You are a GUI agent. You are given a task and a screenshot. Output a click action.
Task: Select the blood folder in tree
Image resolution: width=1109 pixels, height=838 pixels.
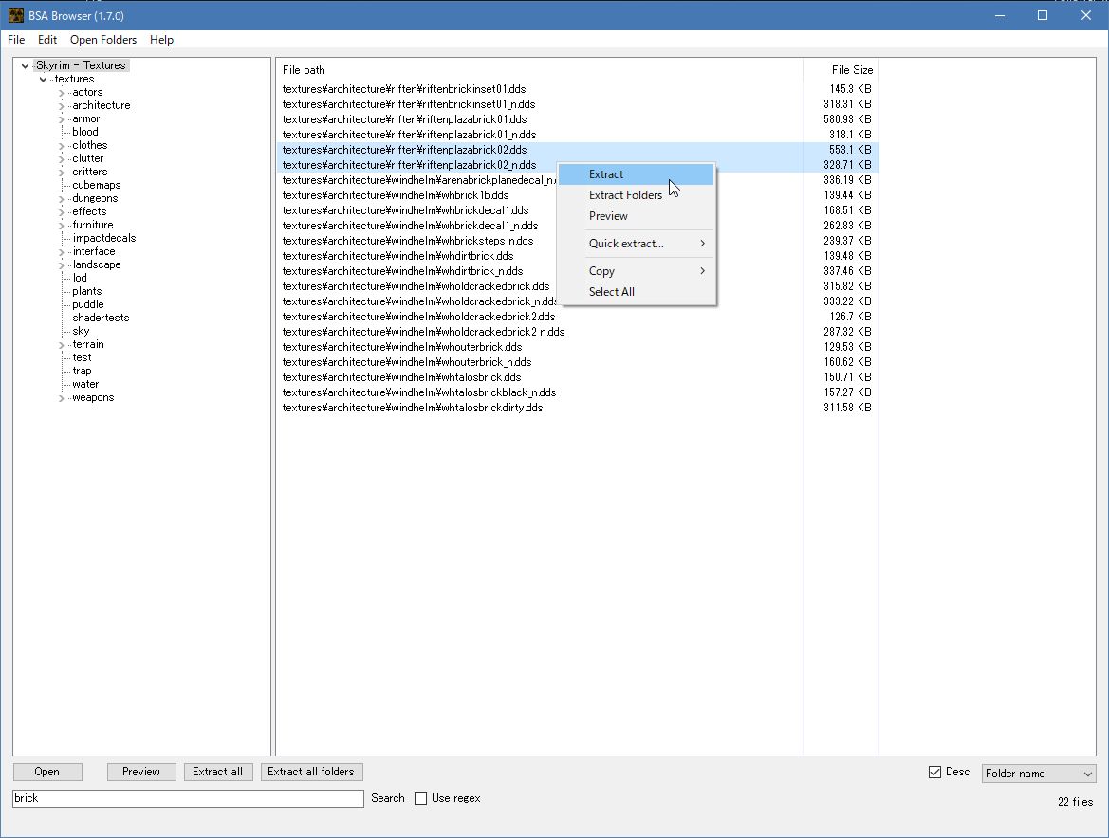coord(84,132)
